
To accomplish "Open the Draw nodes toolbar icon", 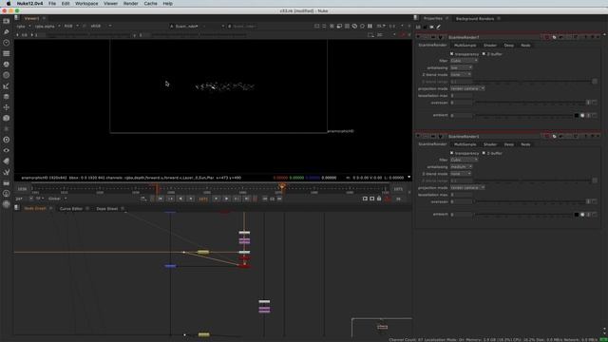I will click(x=7, y=31).
